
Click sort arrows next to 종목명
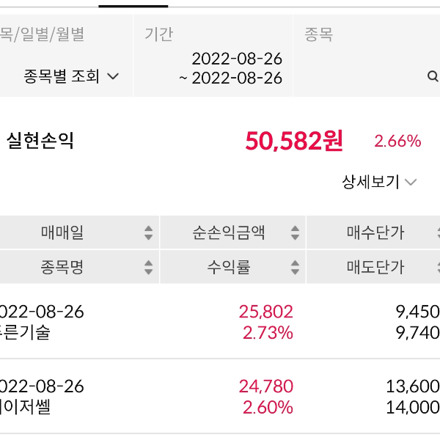(149, 268)
